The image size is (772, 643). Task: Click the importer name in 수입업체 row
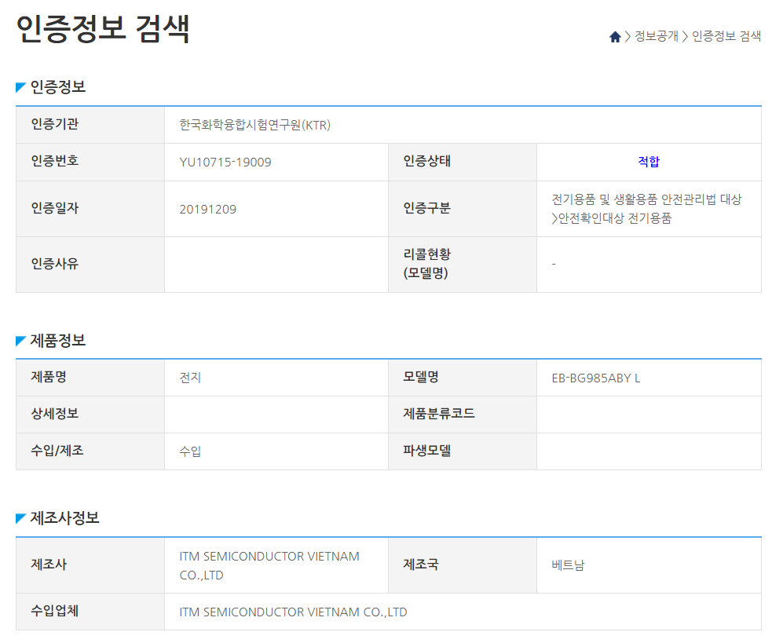pyautogui.click(x=293, y=612)
